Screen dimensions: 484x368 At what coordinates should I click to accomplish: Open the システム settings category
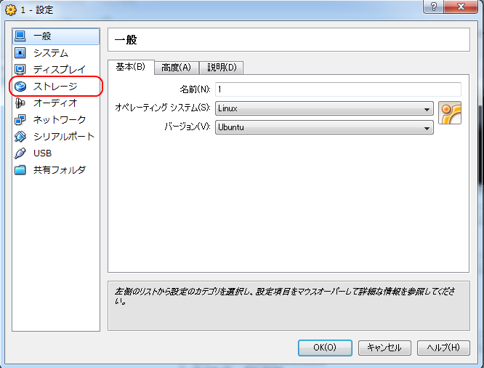point(56,53)
